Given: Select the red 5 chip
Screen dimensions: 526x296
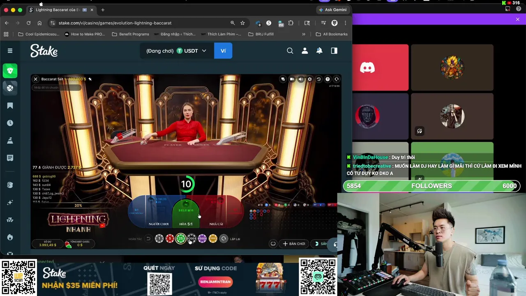Looking at the screenshot, I should [x=170, y=238].
